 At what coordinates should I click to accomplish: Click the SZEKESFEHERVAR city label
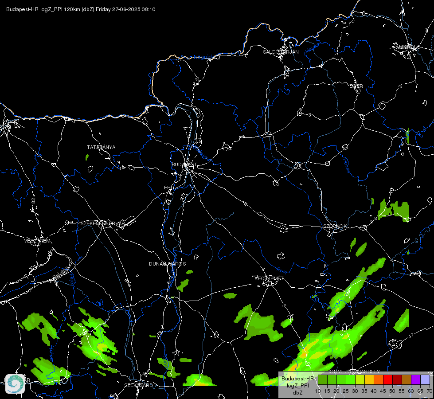tap(102, 223)
